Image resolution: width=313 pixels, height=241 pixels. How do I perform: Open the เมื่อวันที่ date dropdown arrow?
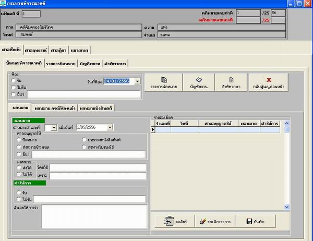[x=110, y=127]
